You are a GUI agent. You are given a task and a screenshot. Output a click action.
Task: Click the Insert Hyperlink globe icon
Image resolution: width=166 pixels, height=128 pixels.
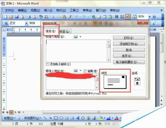point(94,17)
